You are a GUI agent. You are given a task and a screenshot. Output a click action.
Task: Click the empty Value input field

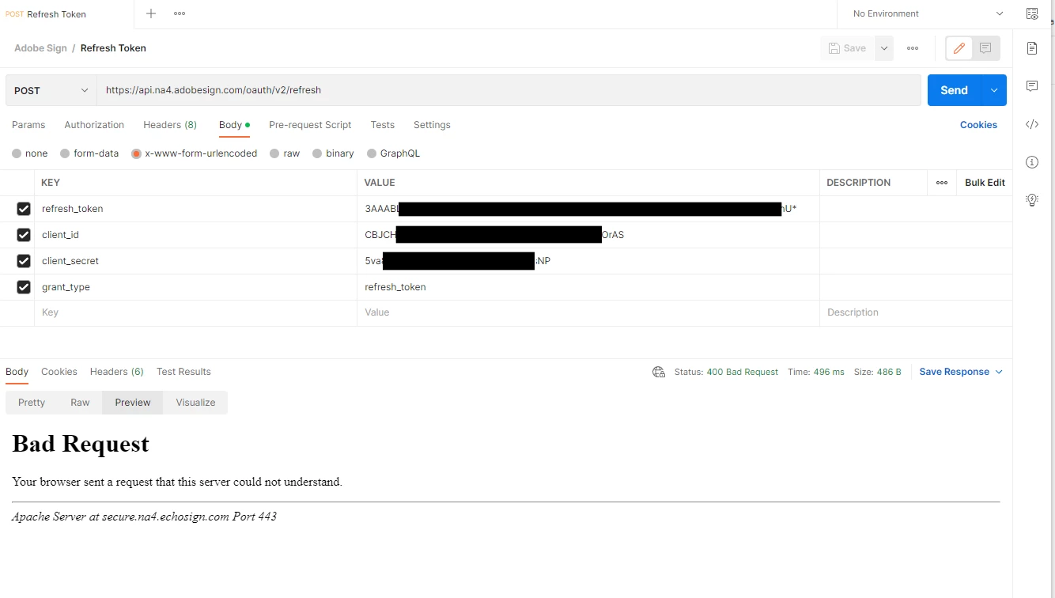(x=588, y=312)
